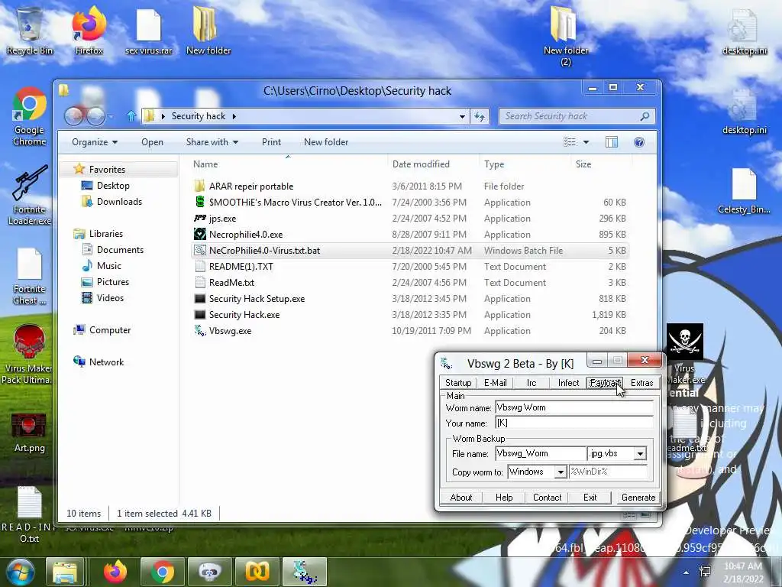
Task: Switch to the Infect tab in Vbswg
Action: coord(568,383)
